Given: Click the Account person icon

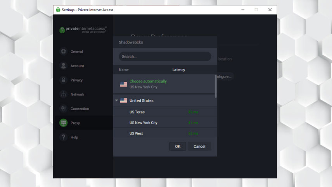Looking at the screenshot, I should click(x=63, y=66).
